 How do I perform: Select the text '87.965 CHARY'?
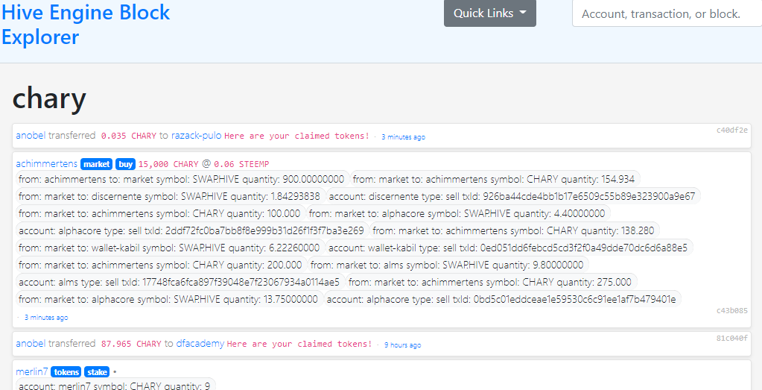[x=131, y=344]
